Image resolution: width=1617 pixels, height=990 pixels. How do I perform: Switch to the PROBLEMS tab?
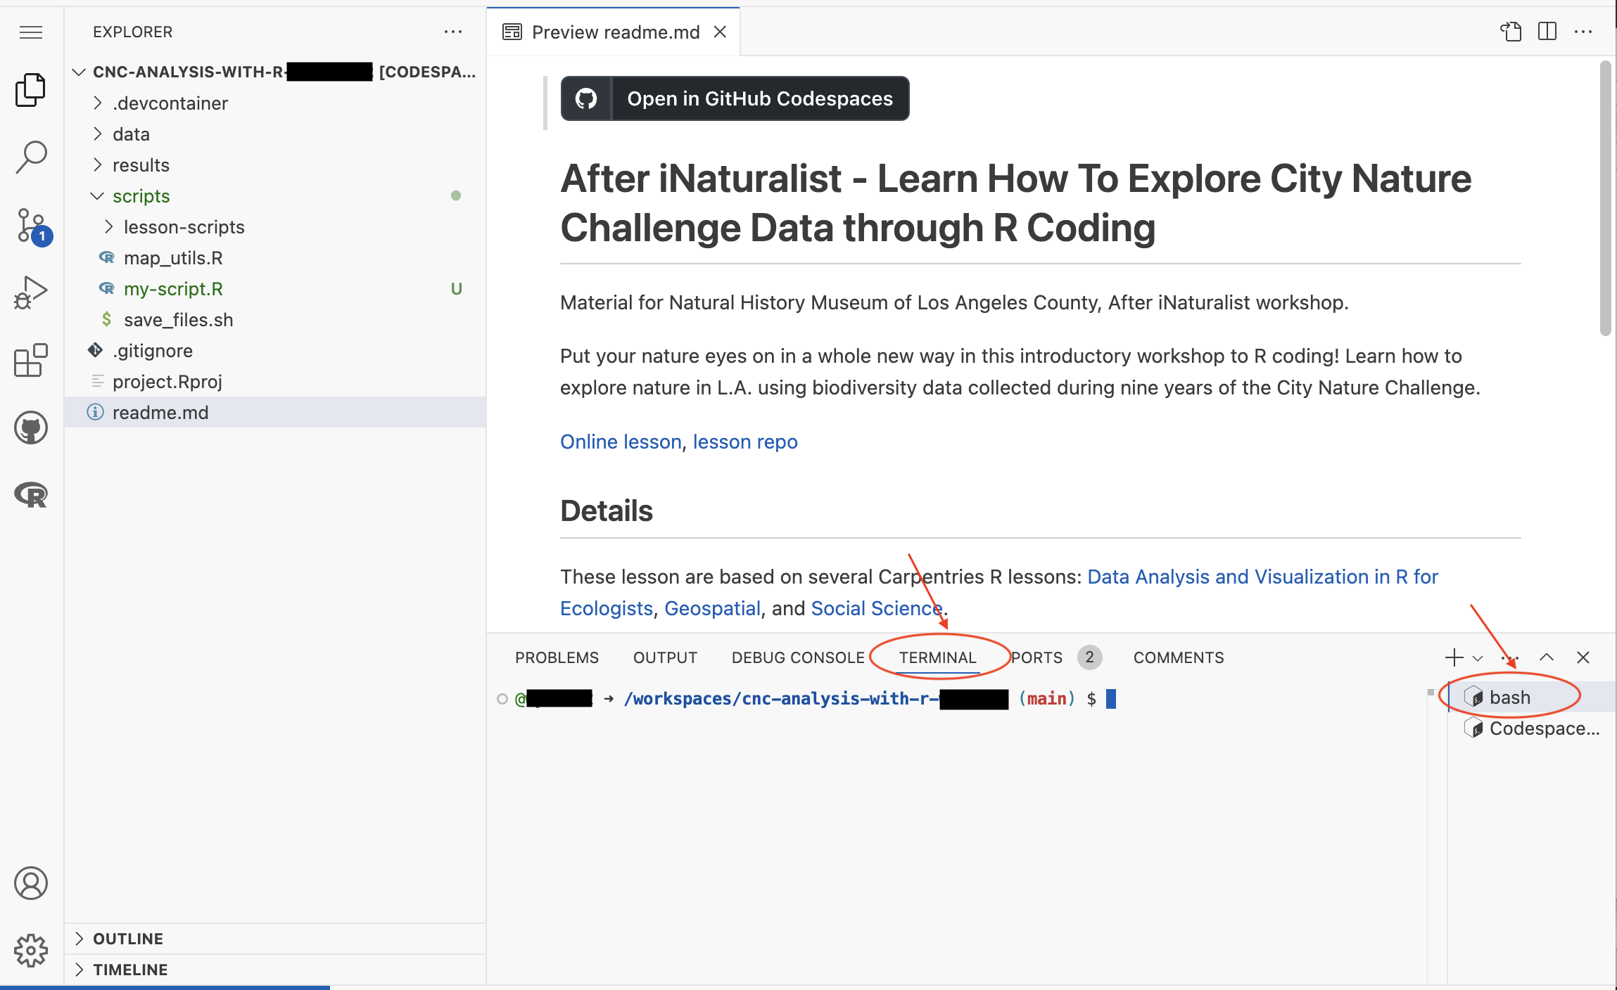[x=557, y=658]
